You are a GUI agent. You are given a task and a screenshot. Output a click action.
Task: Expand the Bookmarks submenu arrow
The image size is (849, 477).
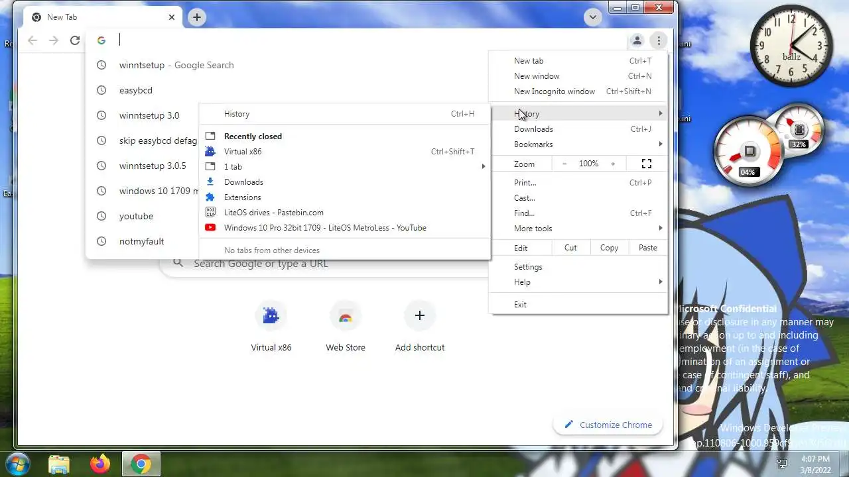tap(660, 144)
